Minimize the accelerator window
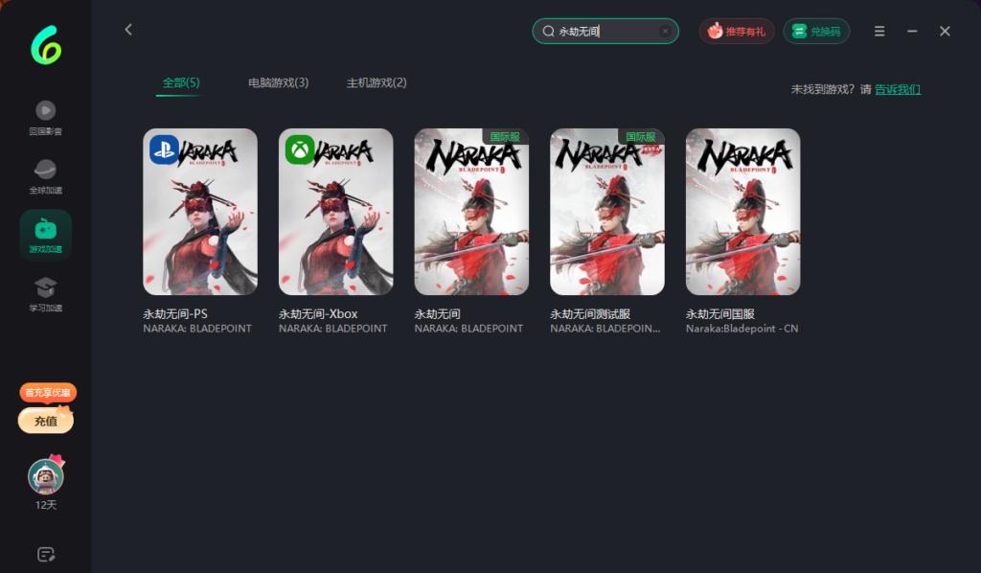The height and width of the screenshot is (573, 981). [912, 32]
